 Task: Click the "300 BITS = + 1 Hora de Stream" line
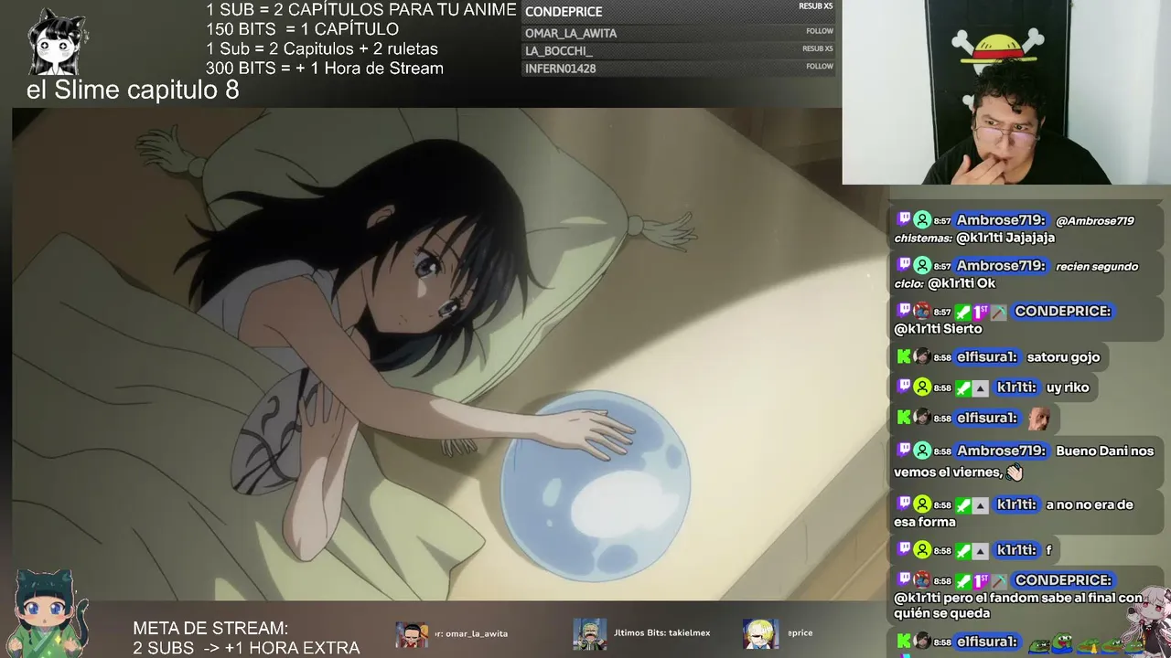point(325,69)
